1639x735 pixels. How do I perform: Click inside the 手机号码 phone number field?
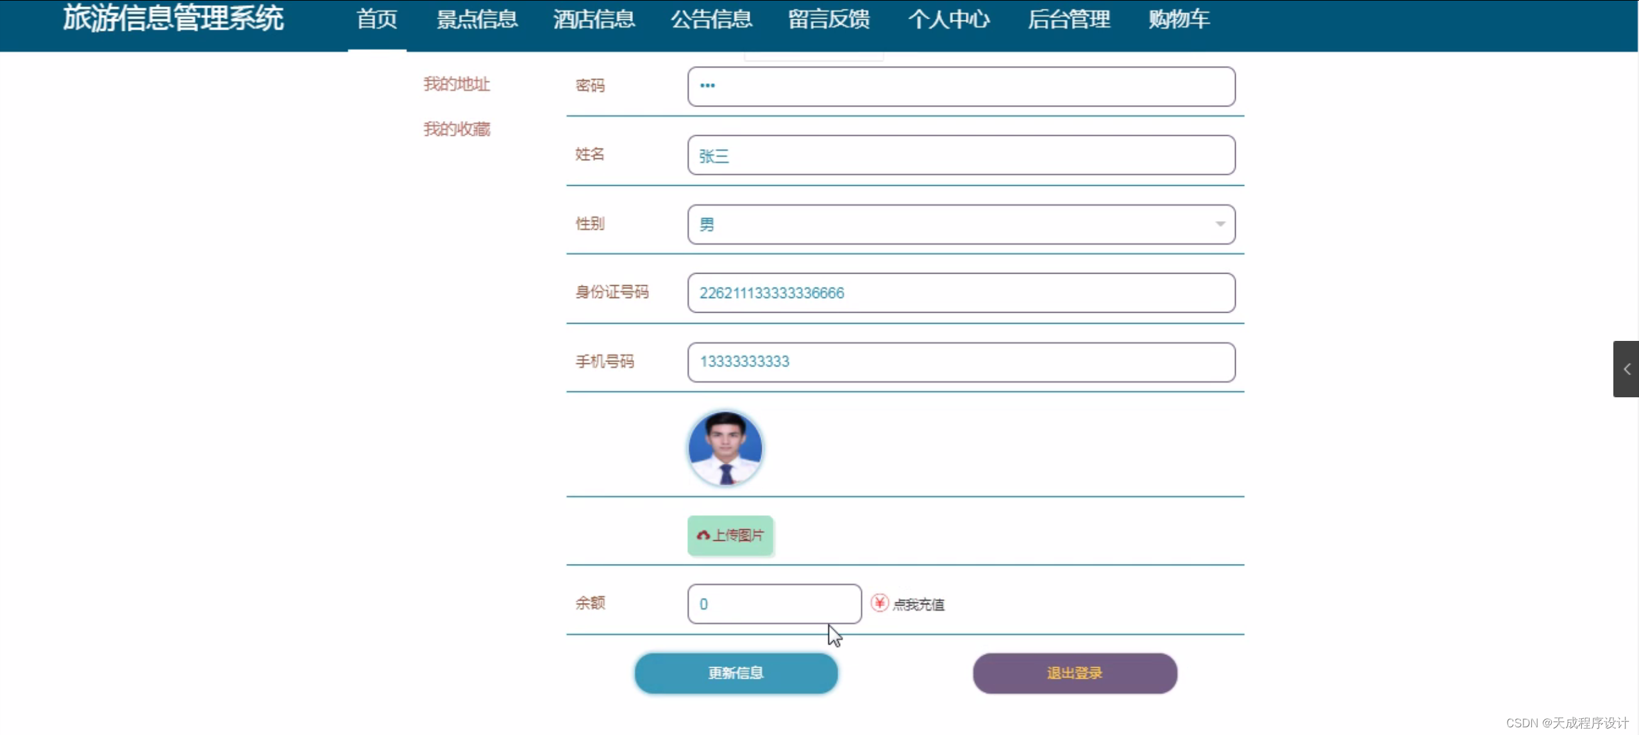[x=961, y=361]
